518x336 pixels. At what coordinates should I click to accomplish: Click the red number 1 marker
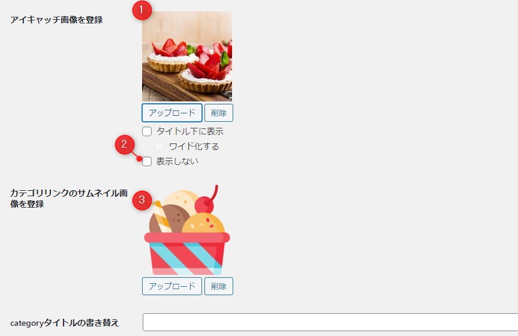142,10
